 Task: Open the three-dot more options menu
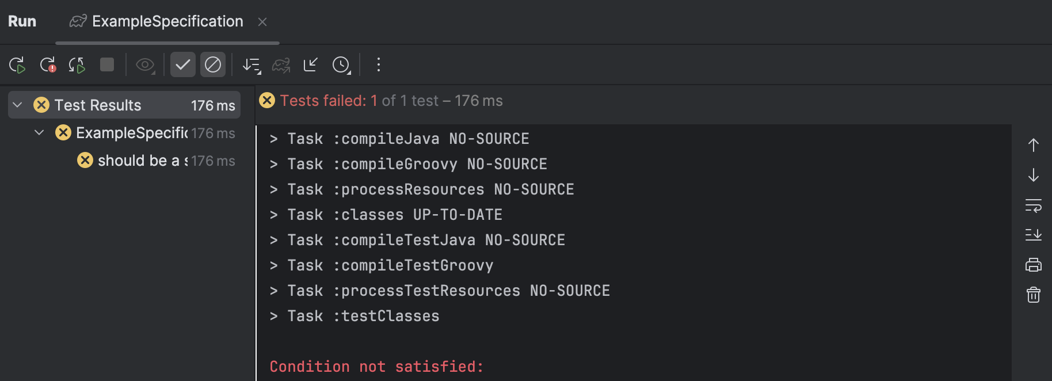click(x=378, y=64)
